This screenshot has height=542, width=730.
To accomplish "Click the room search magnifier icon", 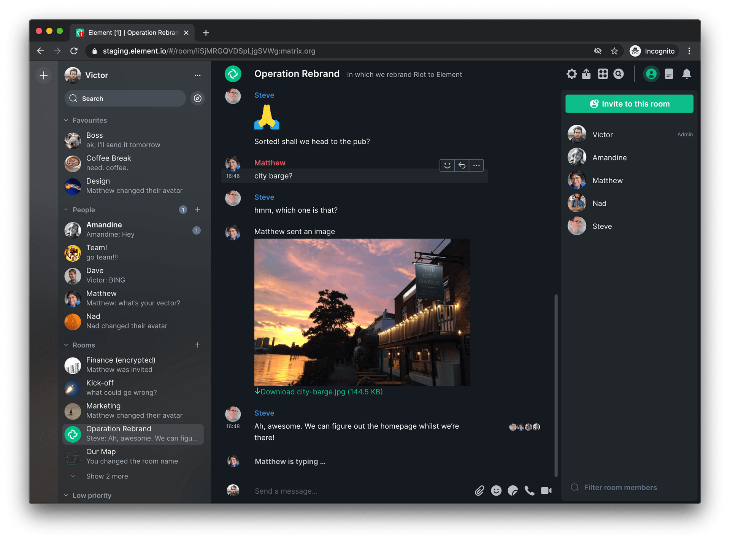I will pos(619,74).
